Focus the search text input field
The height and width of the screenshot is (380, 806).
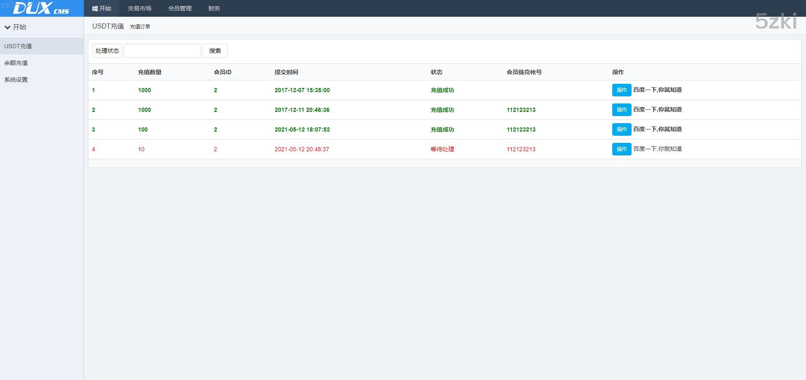tap(162, 51)
